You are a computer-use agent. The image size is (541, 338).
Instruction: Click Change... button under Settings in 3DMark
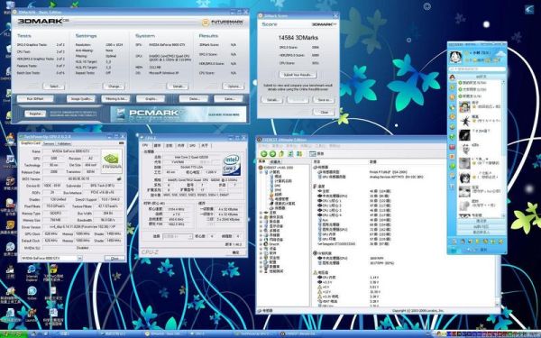point(114,87)
